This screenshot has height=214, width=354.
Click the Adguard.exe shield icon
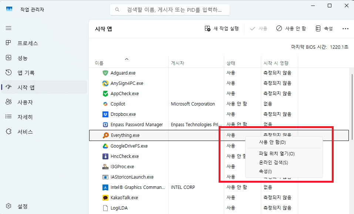coord(105,73)
